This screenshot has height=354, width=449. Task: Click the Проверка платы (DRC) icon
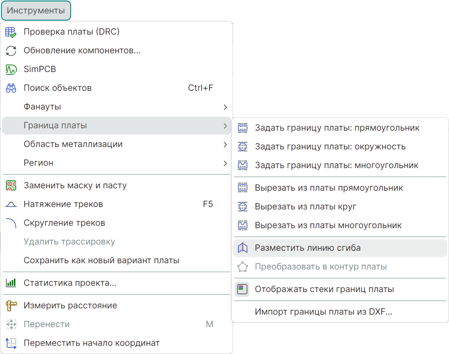coord(11,32)
